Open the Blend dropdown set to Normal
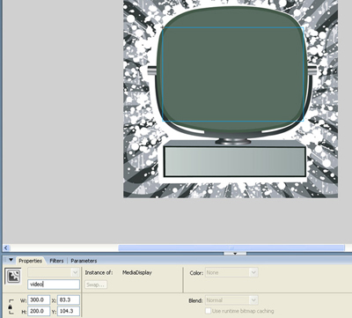 231,300
